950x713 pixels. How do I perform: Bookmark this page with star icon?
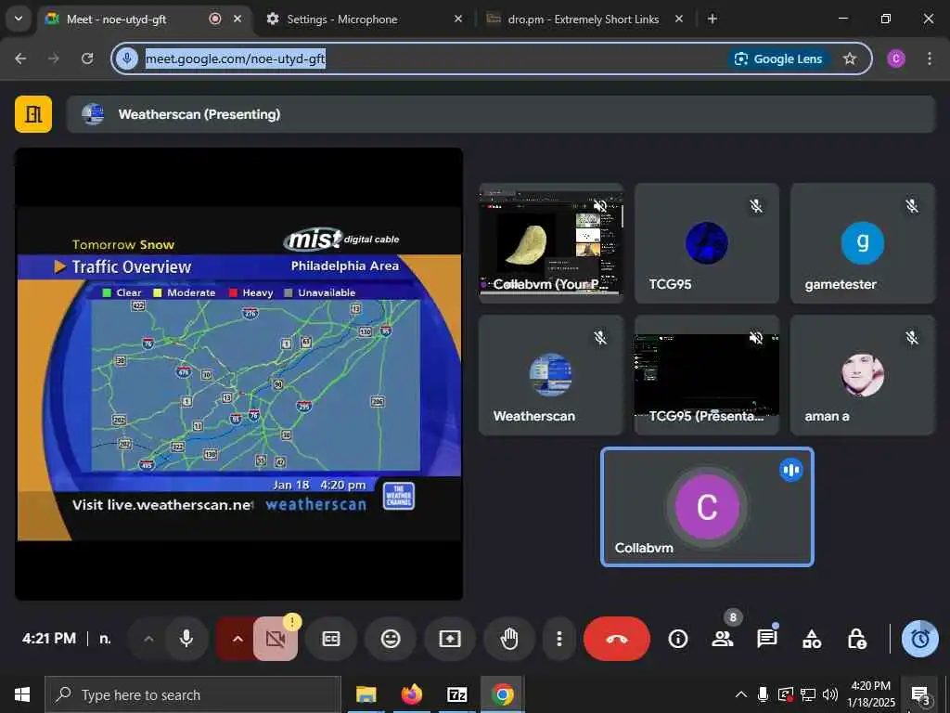[x=850, y=58]
